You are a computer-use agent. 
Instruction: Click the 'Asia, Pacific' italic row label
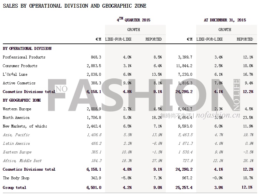click(x=16, y=135)
